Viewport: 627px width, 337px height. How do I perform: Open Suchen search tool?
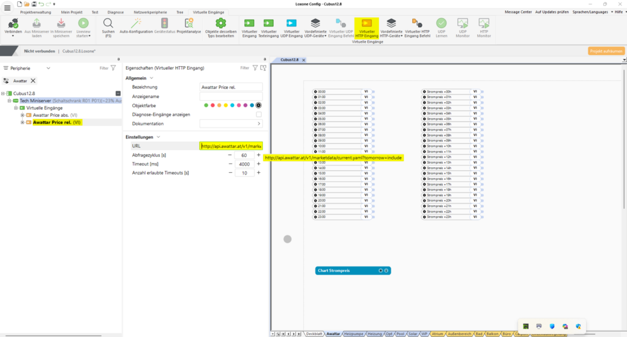(108, 23)
